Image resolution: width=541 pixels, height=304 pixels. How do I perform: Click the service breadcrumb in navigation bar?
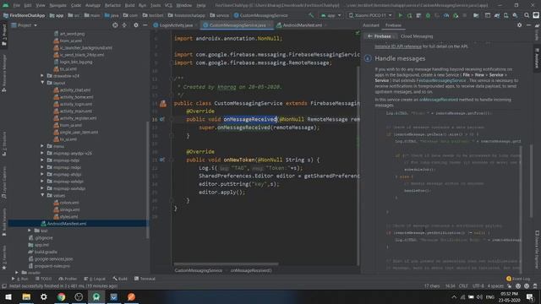pos(220,15)
